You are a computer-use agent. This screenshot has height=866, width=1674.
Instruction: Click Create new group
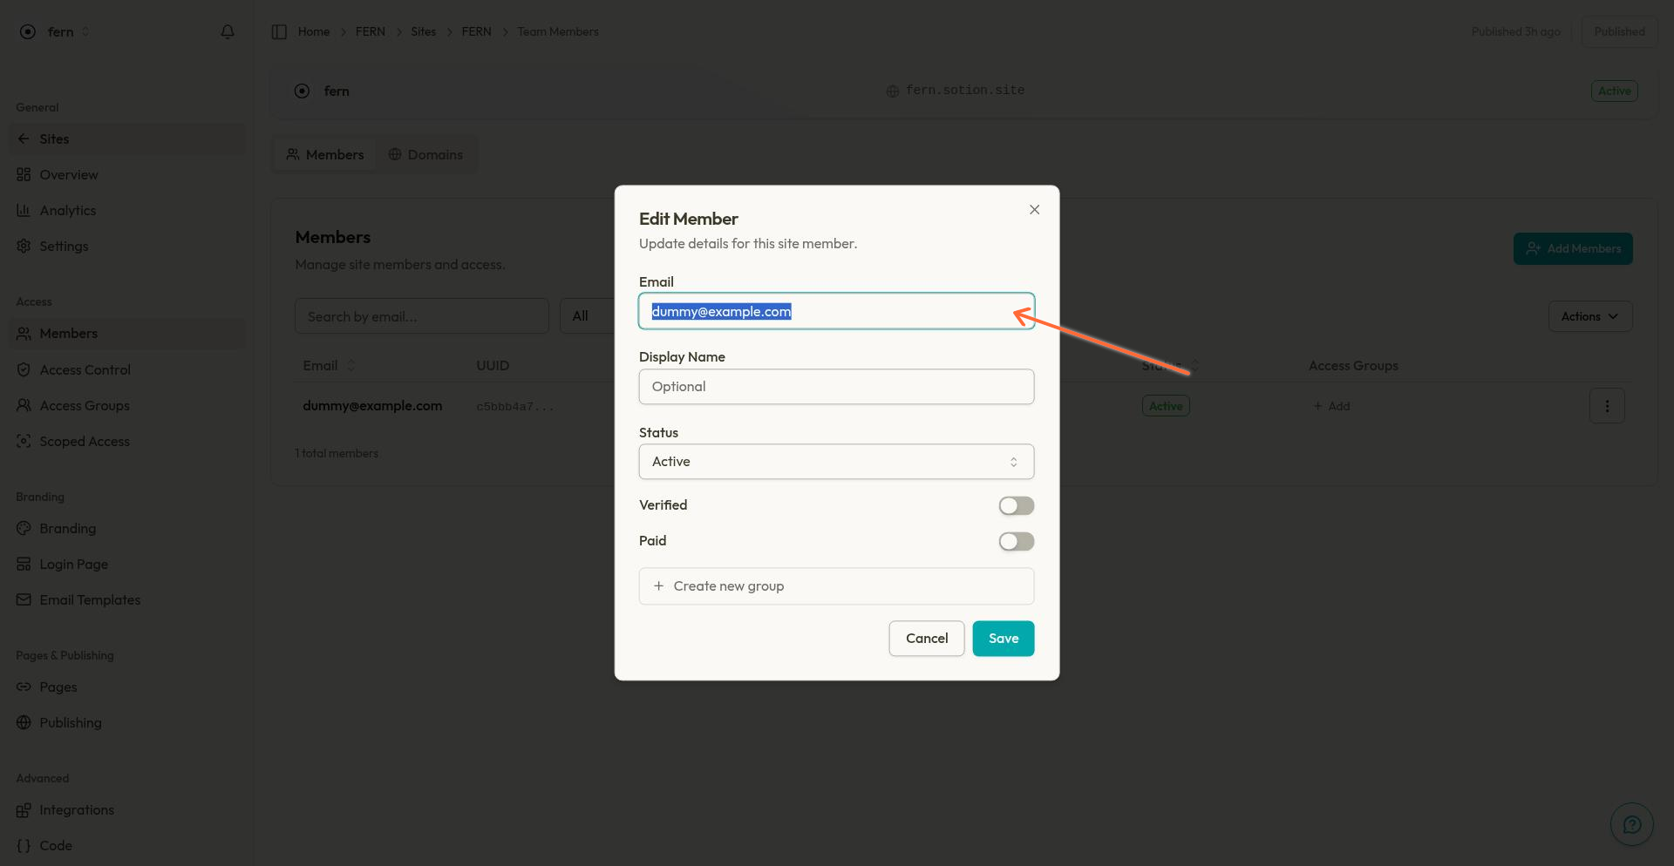pos(836,586)
